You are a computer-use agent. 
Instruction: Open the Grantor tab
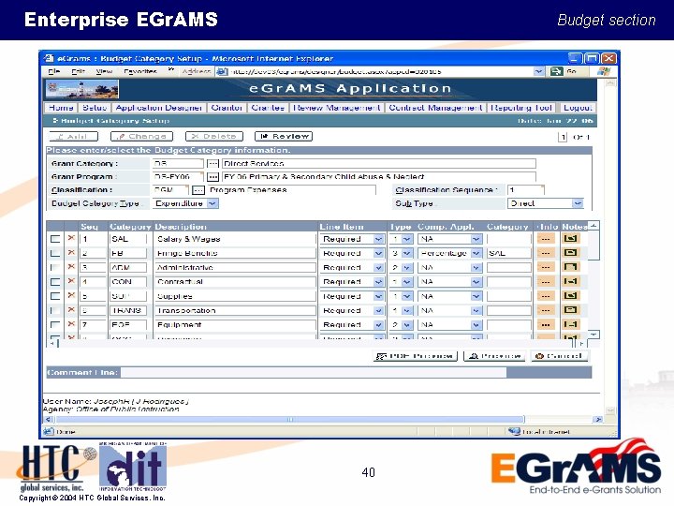pos(227,108)
